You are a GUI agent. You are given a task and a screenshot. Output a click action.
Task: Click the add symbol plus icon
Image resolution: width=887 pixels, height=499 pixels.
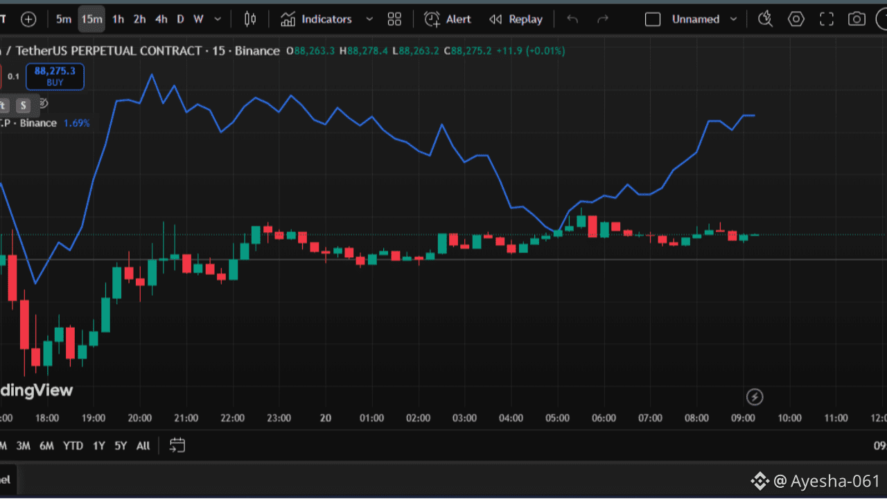[28, 19]
